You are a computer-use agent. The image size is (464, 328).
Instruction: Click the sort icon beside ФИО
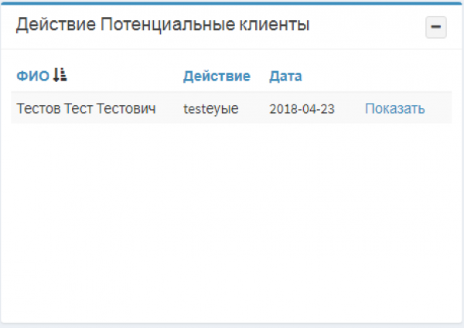(x=60, y=75)
